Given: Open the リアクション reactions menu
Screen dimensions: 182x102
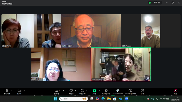Looking at the screenshot, I should [82, 92].
